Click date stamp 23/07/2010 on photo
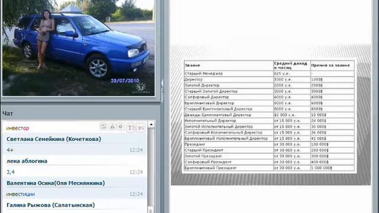Viewport: 379px width, 213px height. [x=125, y=80]
